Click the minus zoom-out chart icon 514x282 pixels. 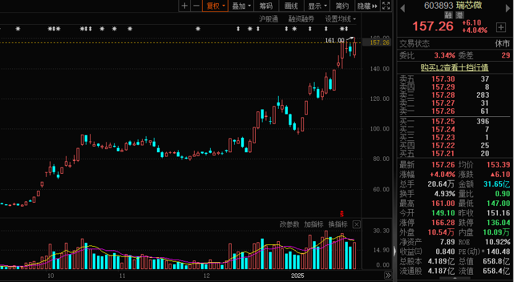pyautogui.click(x=196, y=6)
